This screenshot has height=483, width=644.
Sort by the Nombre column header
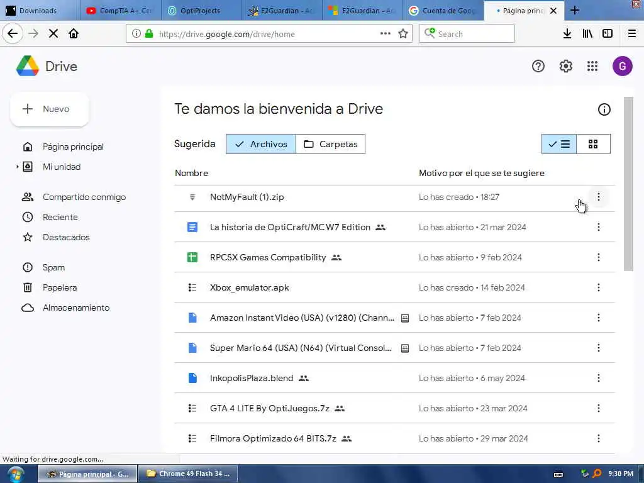[x=191, y=174]
